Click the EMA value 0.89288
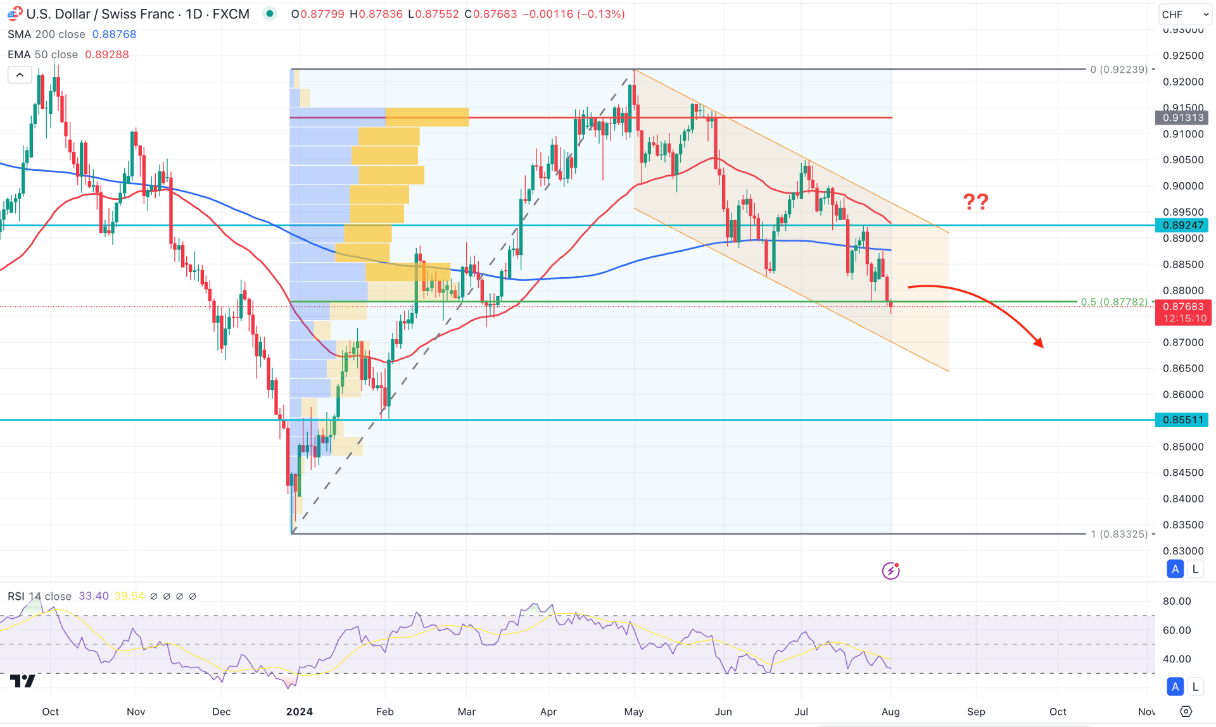Screen dimensions: 1216x727 [x=107, y=54]
